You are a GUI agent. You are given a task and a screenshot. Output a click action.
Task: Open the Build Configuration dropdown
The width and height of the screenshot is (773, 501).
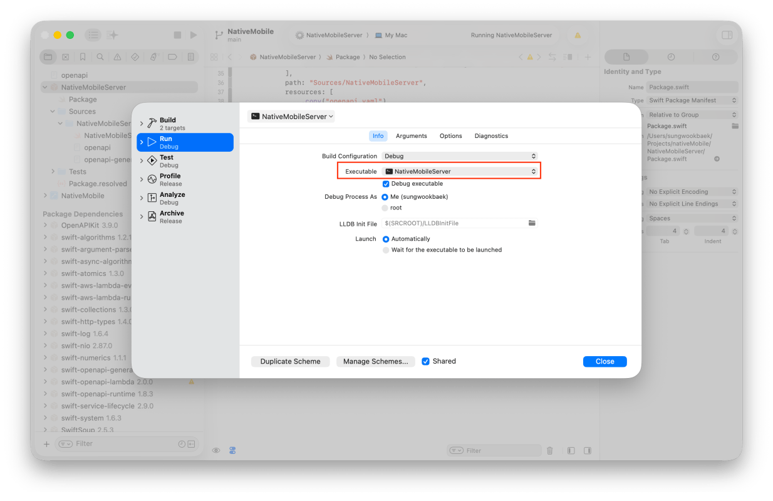[x=460, y=156]
